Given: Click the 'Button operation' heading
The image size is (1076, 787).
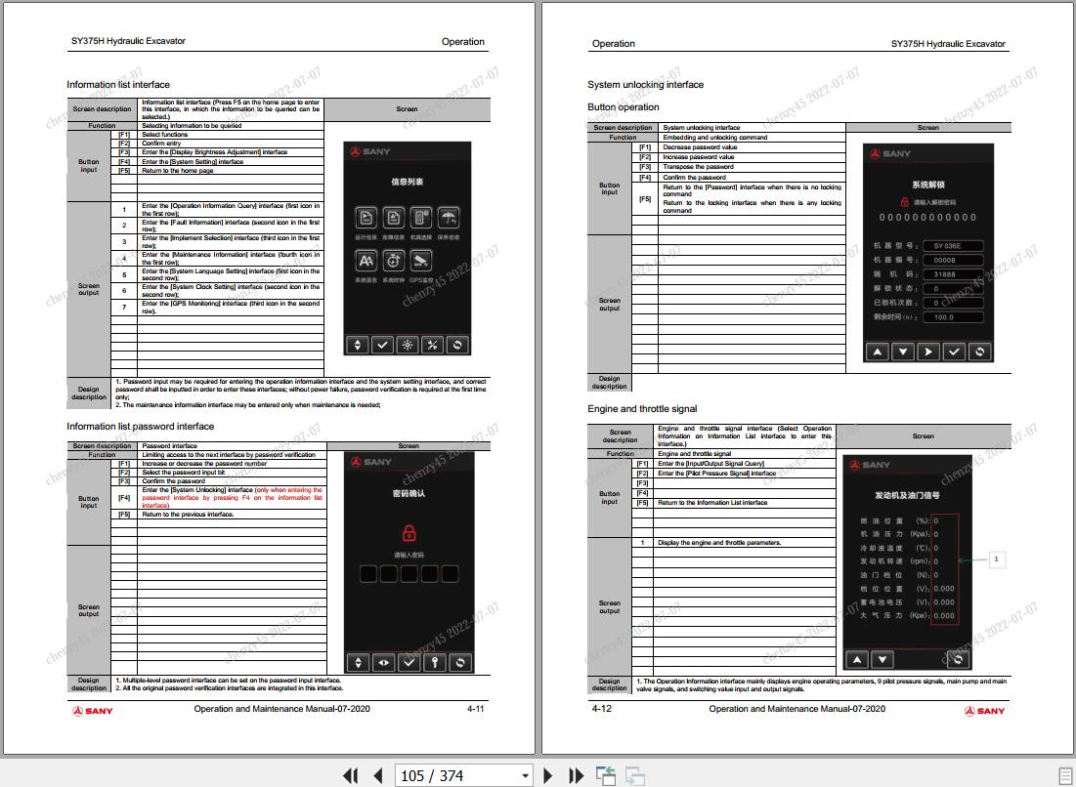Looking at the screenshot, I should coord(624,107).
